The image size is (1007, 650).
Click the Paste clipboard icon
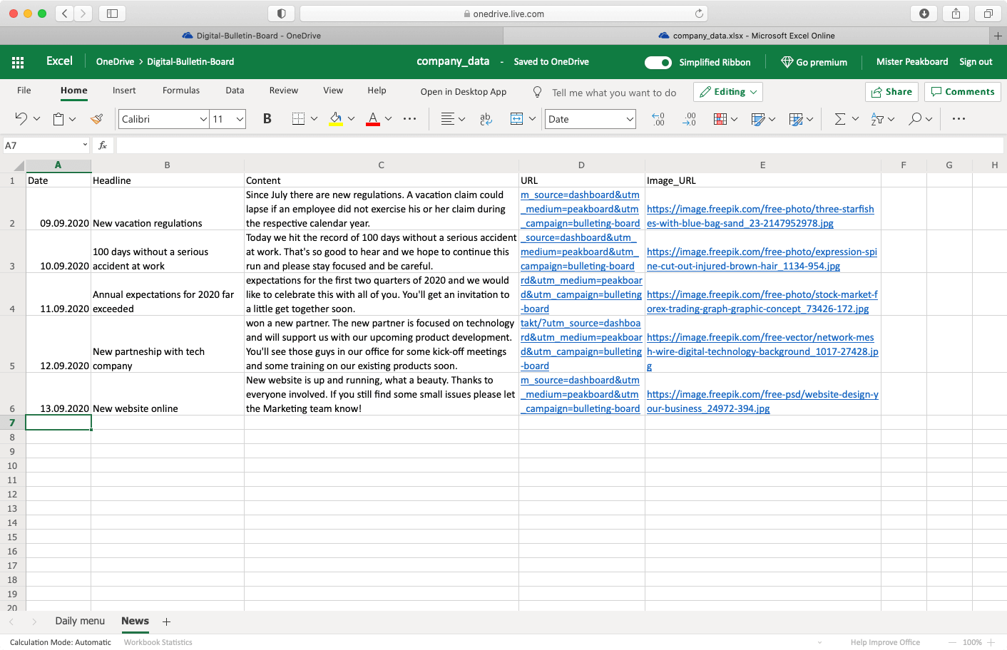(x=58, y=119)
